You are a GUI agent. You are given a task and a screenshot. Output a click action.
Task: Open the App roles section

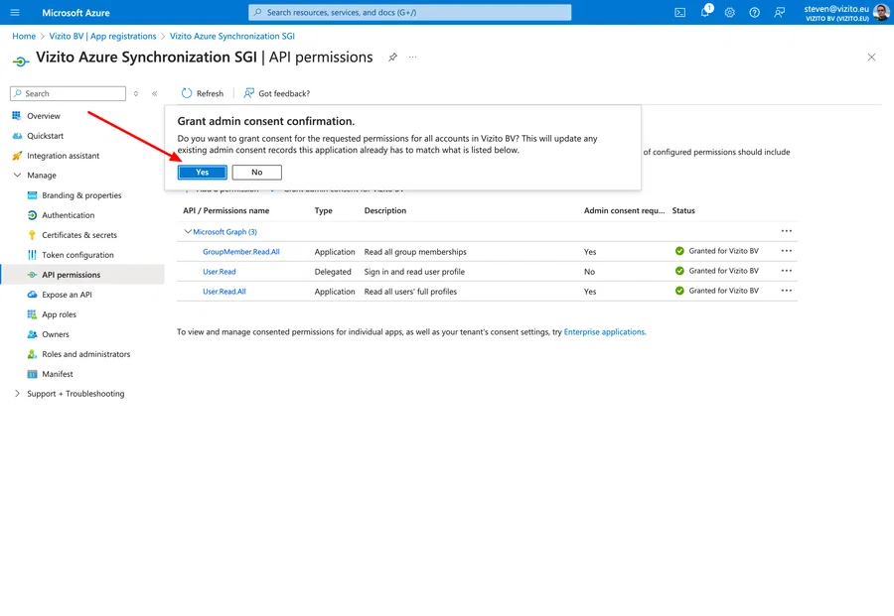click(x=58, y=314)
